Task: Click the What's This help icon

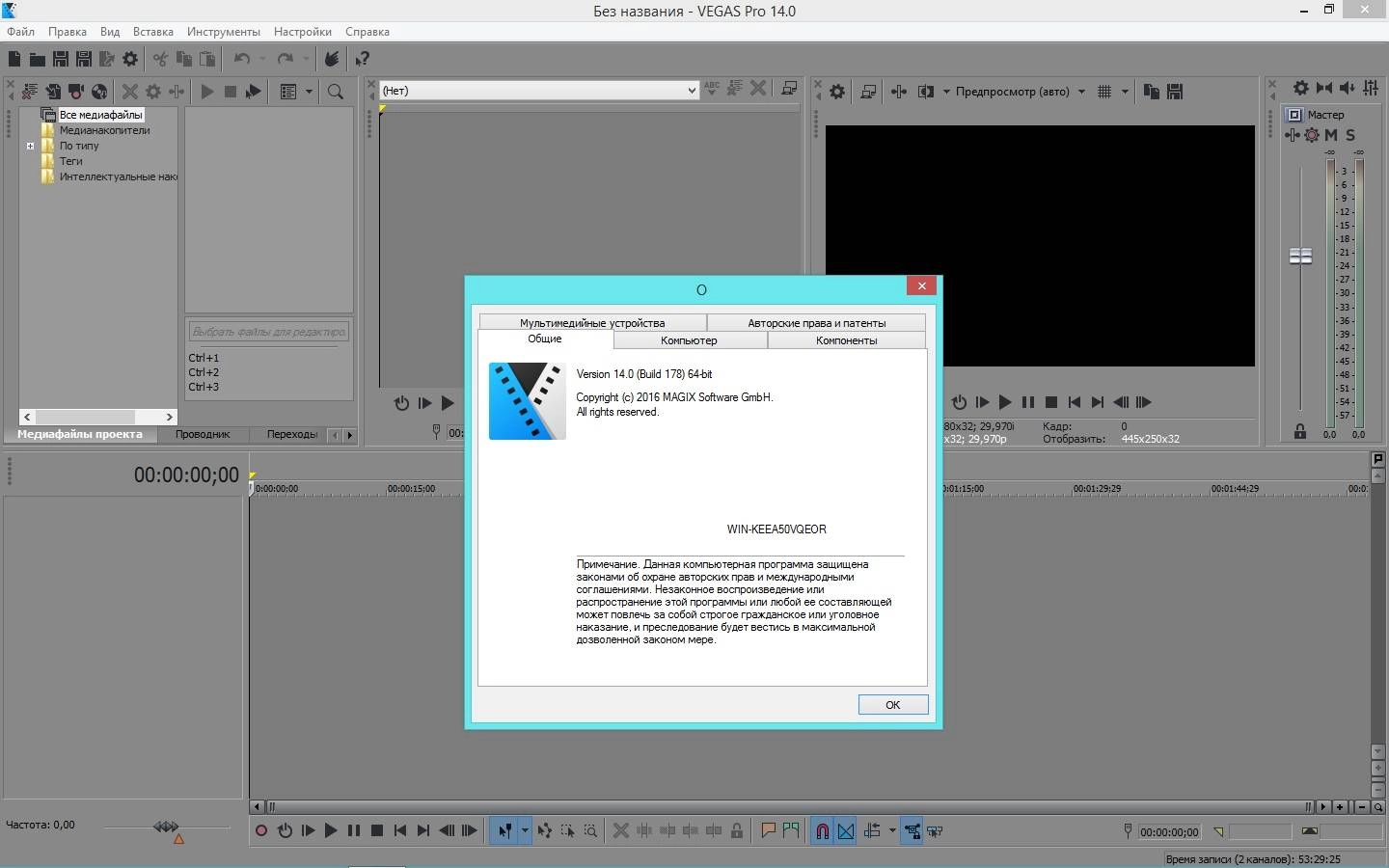Action: (363, 59)
